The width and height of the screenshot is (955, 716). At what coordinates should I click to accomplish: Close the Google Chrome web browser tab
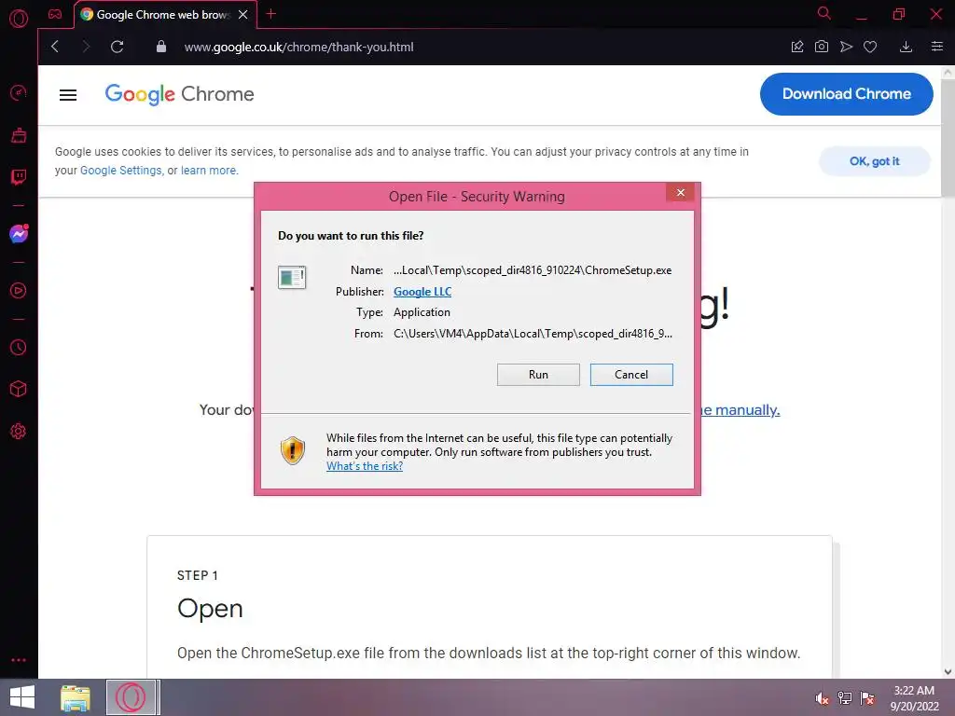243,15
